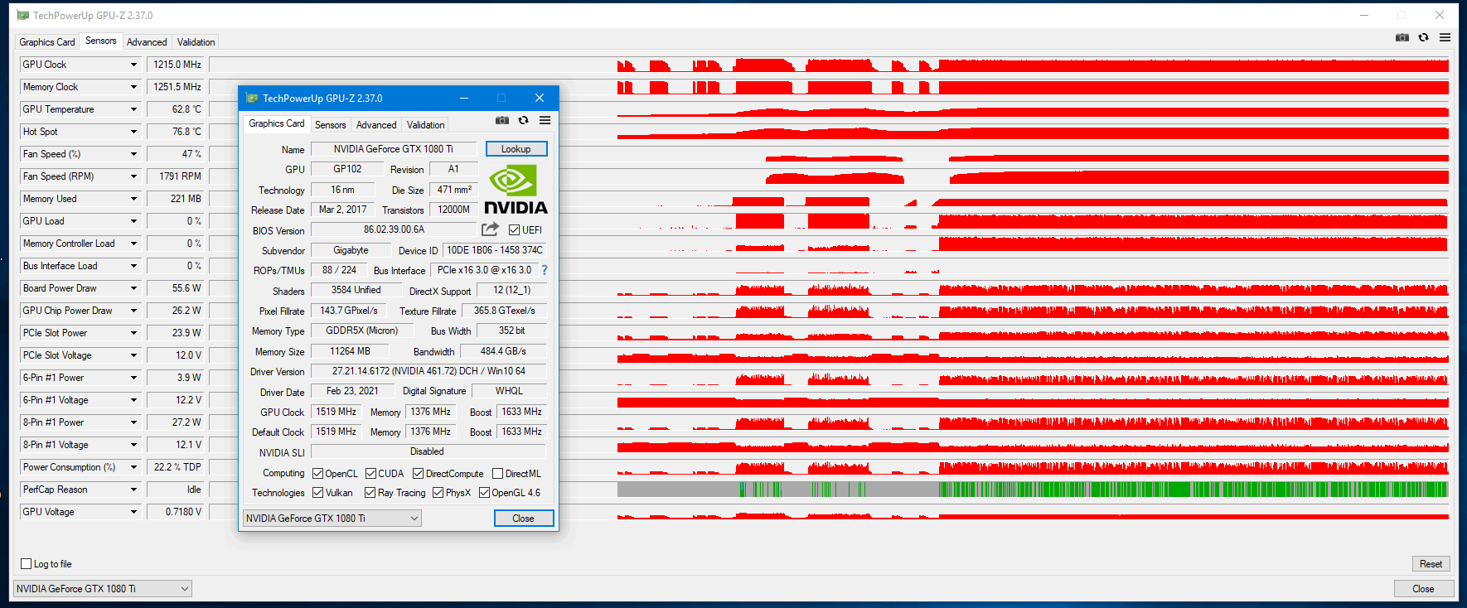Image resolution: width=1467 pixels, height=608 pixels.
Task: Open Fan Speed (%) sensor dropdown
Action: [x=133, y=154]
